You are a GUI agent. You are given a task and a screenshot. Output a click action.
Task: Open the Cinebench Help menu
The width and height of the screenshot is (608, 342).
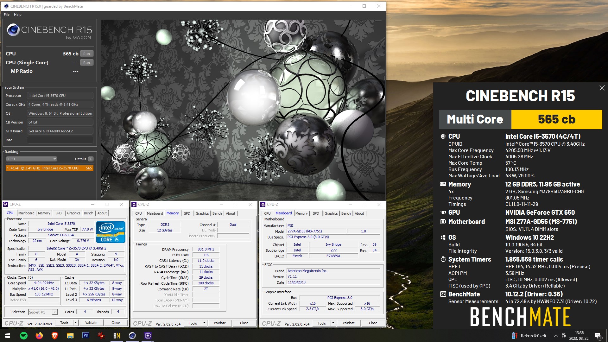pyautogui.click(x=18, y=15)
